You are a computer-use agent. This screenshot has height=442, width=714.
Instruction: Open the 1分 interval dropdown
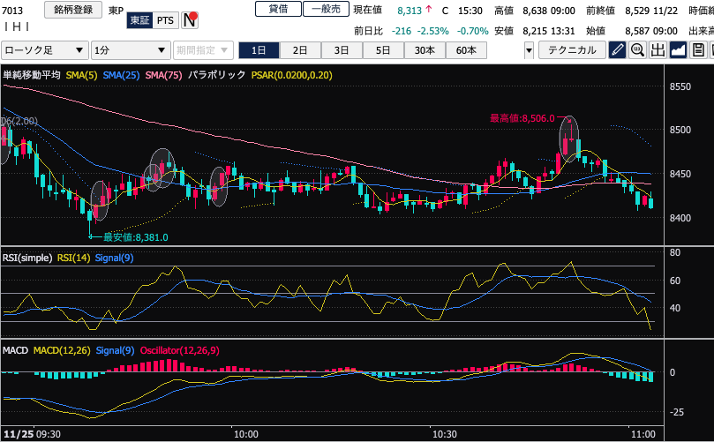pos(130,50)
